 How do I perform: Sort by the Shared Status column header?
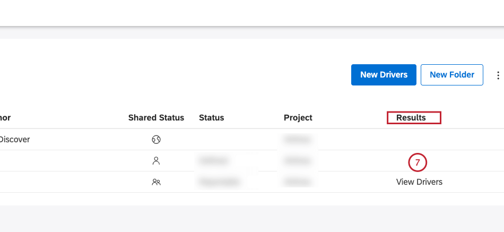156,118
